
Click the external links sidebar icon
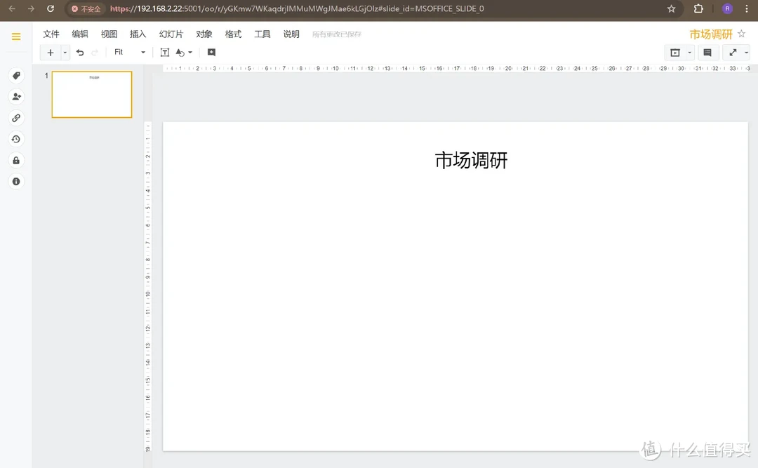point(15,118)
